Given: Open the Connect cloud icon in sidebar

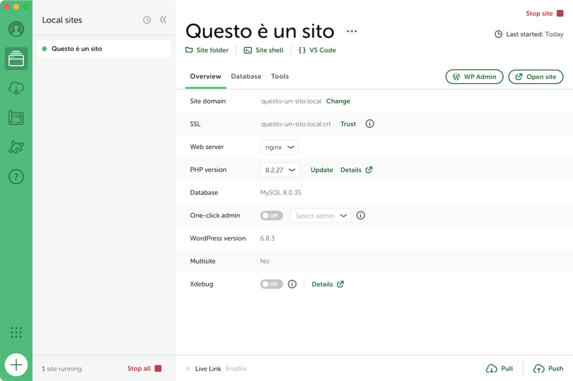Looking at the screenshot, I should coord(16,88).
